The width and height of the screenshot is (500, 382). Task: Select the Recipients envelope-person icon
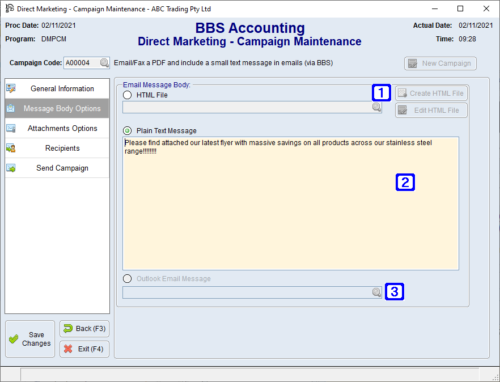point(11,148)
